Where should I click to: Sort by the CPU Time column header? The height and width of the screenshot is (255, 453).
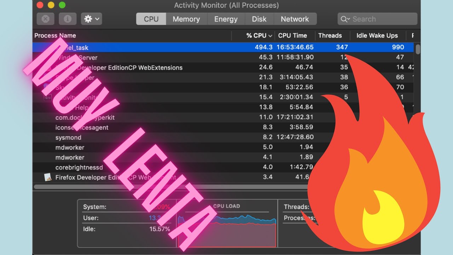(292, 35)
